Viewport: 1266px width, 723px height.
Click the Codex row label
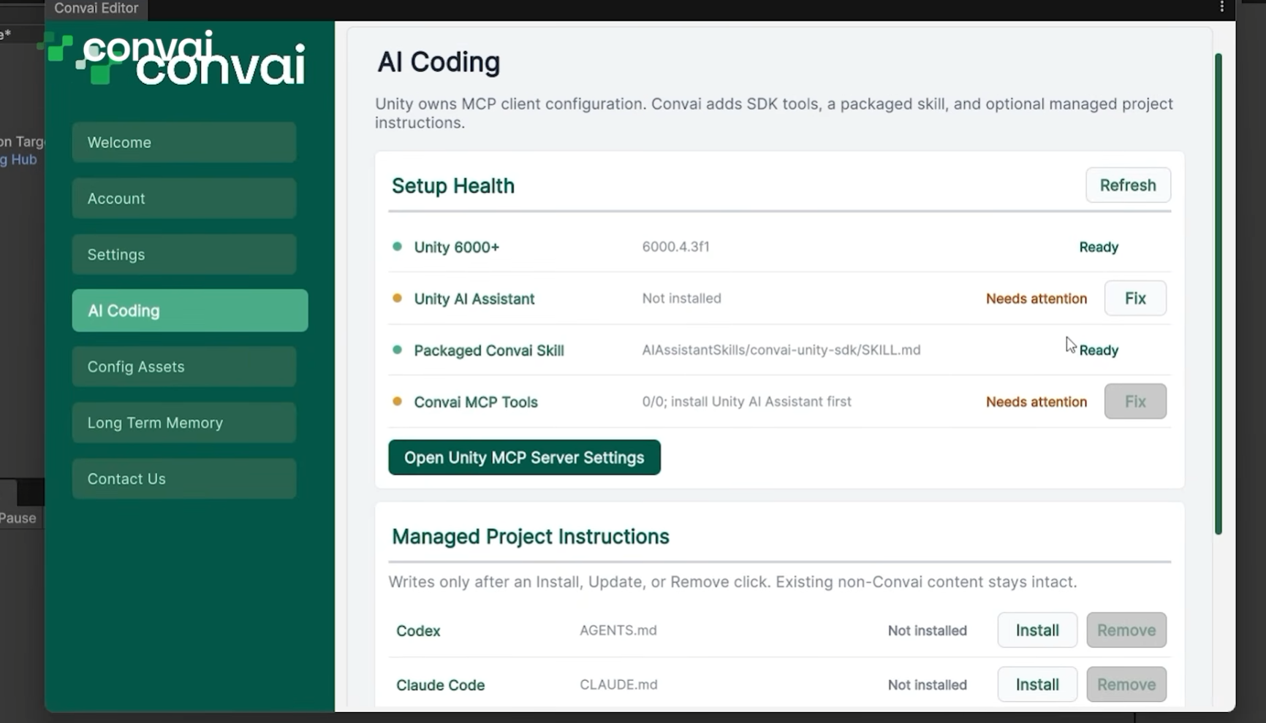[x=418, y=631]
